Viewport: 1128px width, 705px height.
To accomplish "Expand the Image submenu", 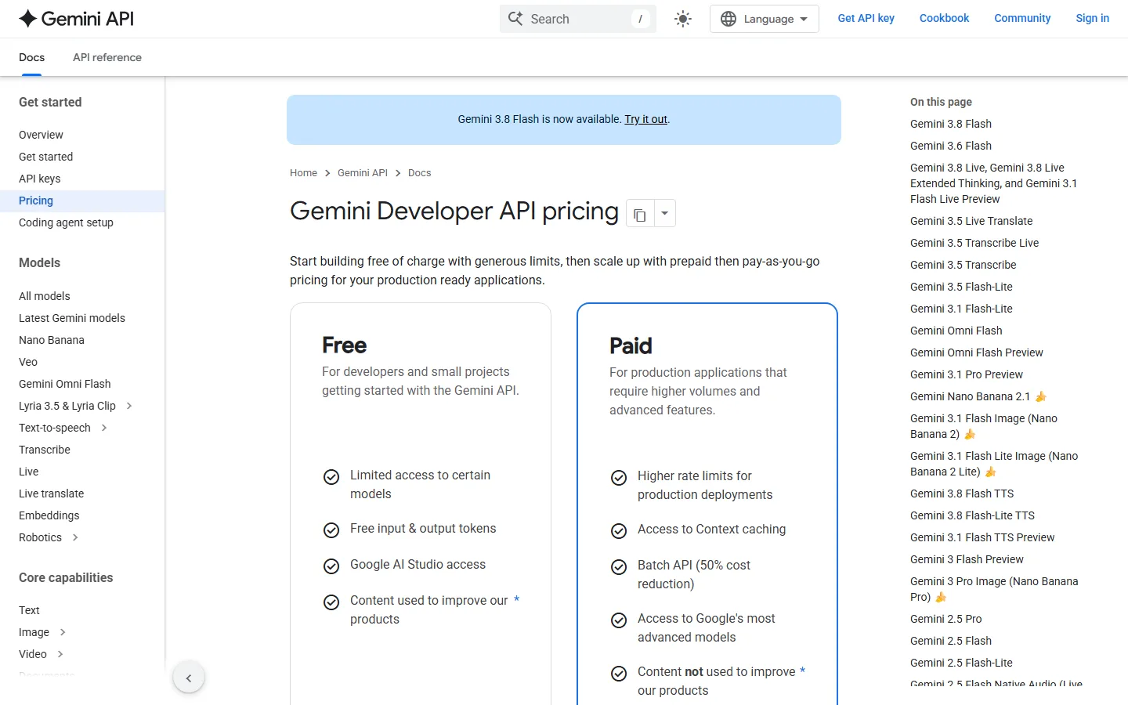I will (63, 632).
